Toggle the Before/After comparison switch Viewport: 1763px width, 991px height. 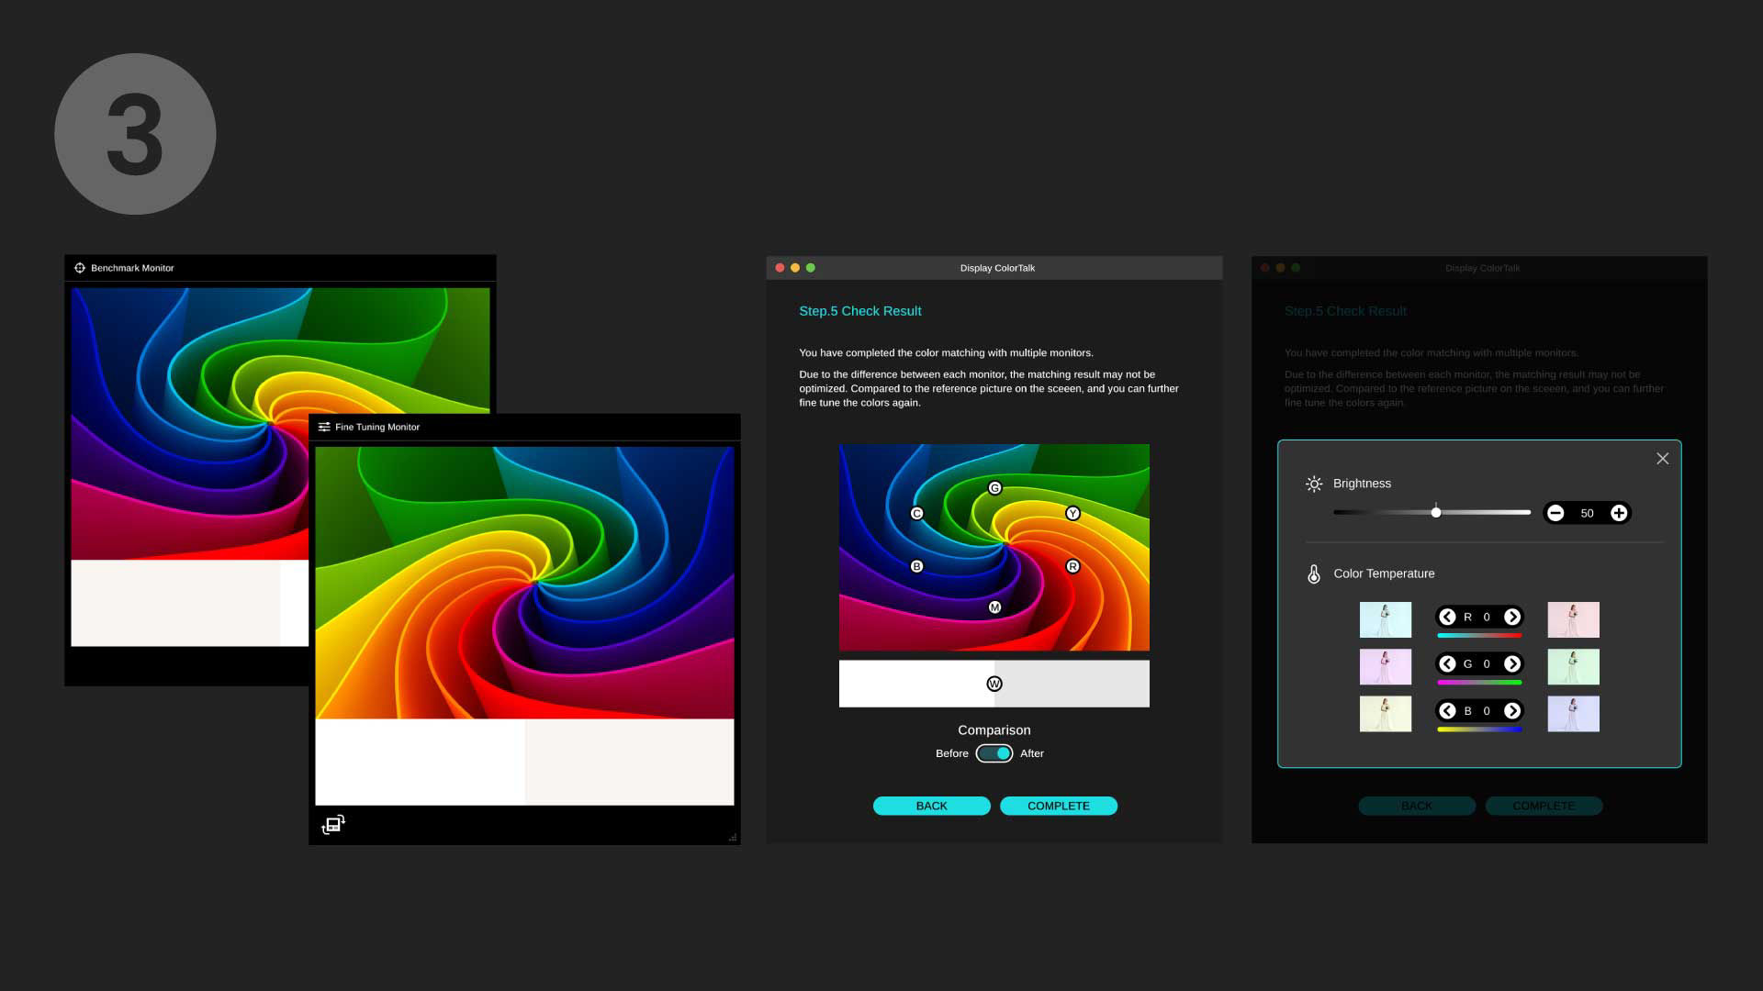993,752
